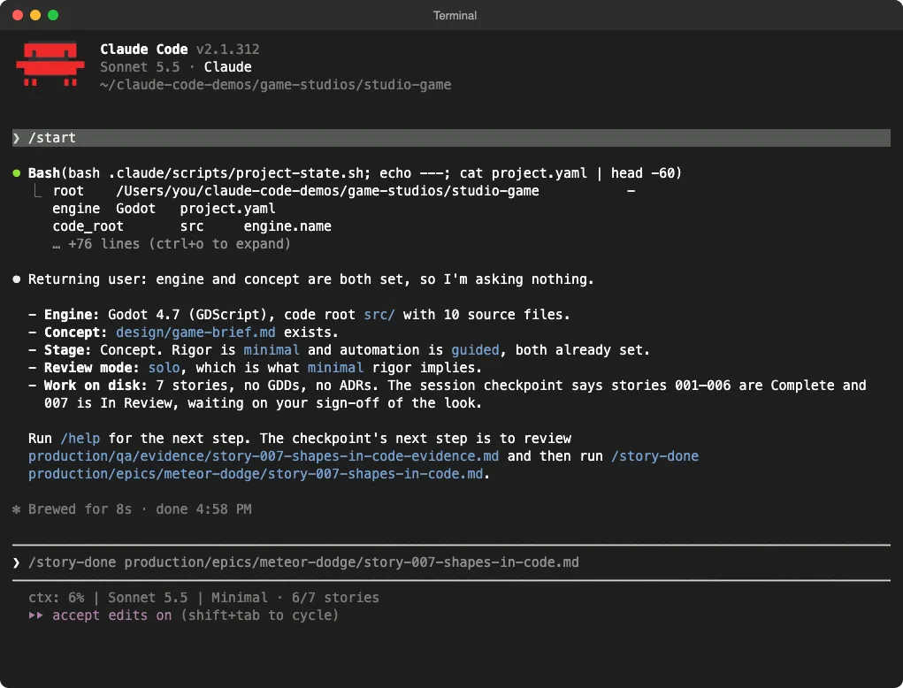The image size is (903, 688).
Task: Click 'Sonnet 5.5' in the status line
Action: point(148,598)
